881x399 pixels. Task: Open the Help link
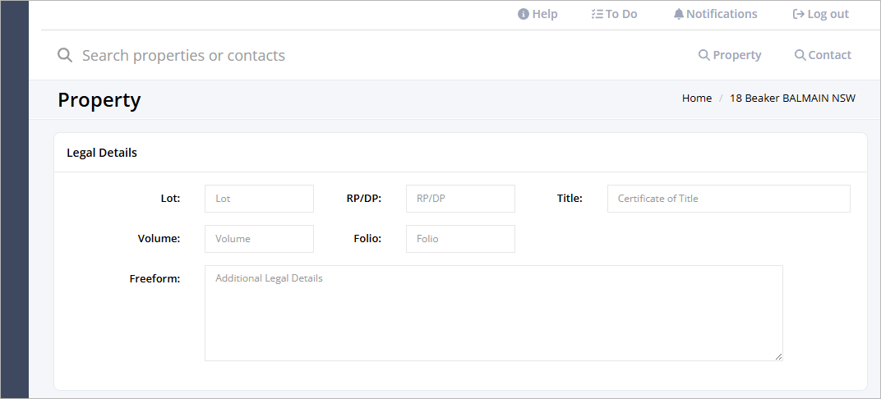[537, 14]
